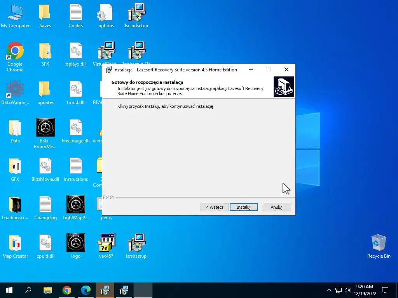The width and height of the screenshot is (398, 298).
Task: Open the Windows Start menu
Action: coord(9,290)
